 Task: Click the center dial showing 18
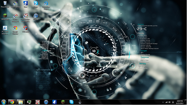[x=94, y=51]
